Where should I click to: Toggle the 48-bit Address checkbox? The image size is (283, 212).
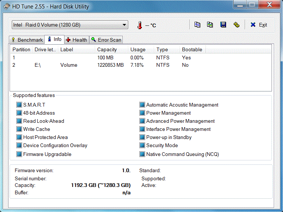point(19,113)
